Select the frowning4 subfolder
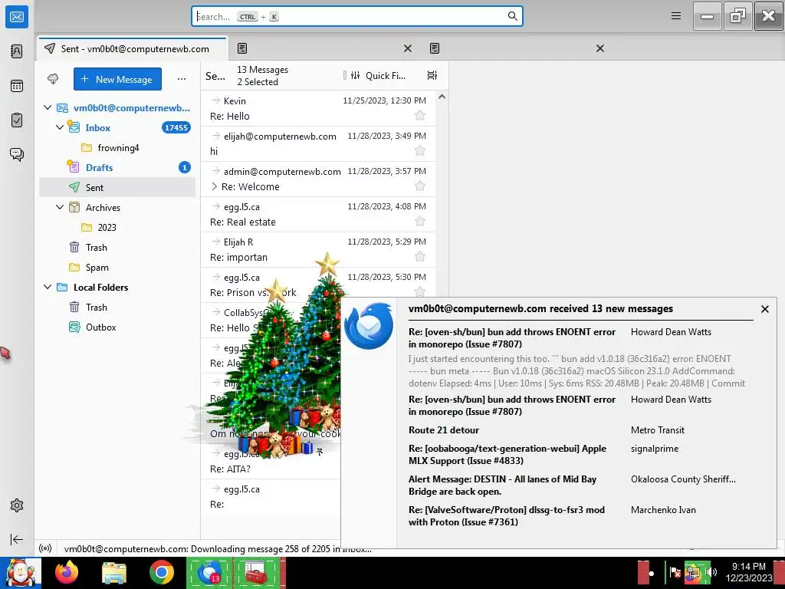785x589 pixels. click(117, 147)
